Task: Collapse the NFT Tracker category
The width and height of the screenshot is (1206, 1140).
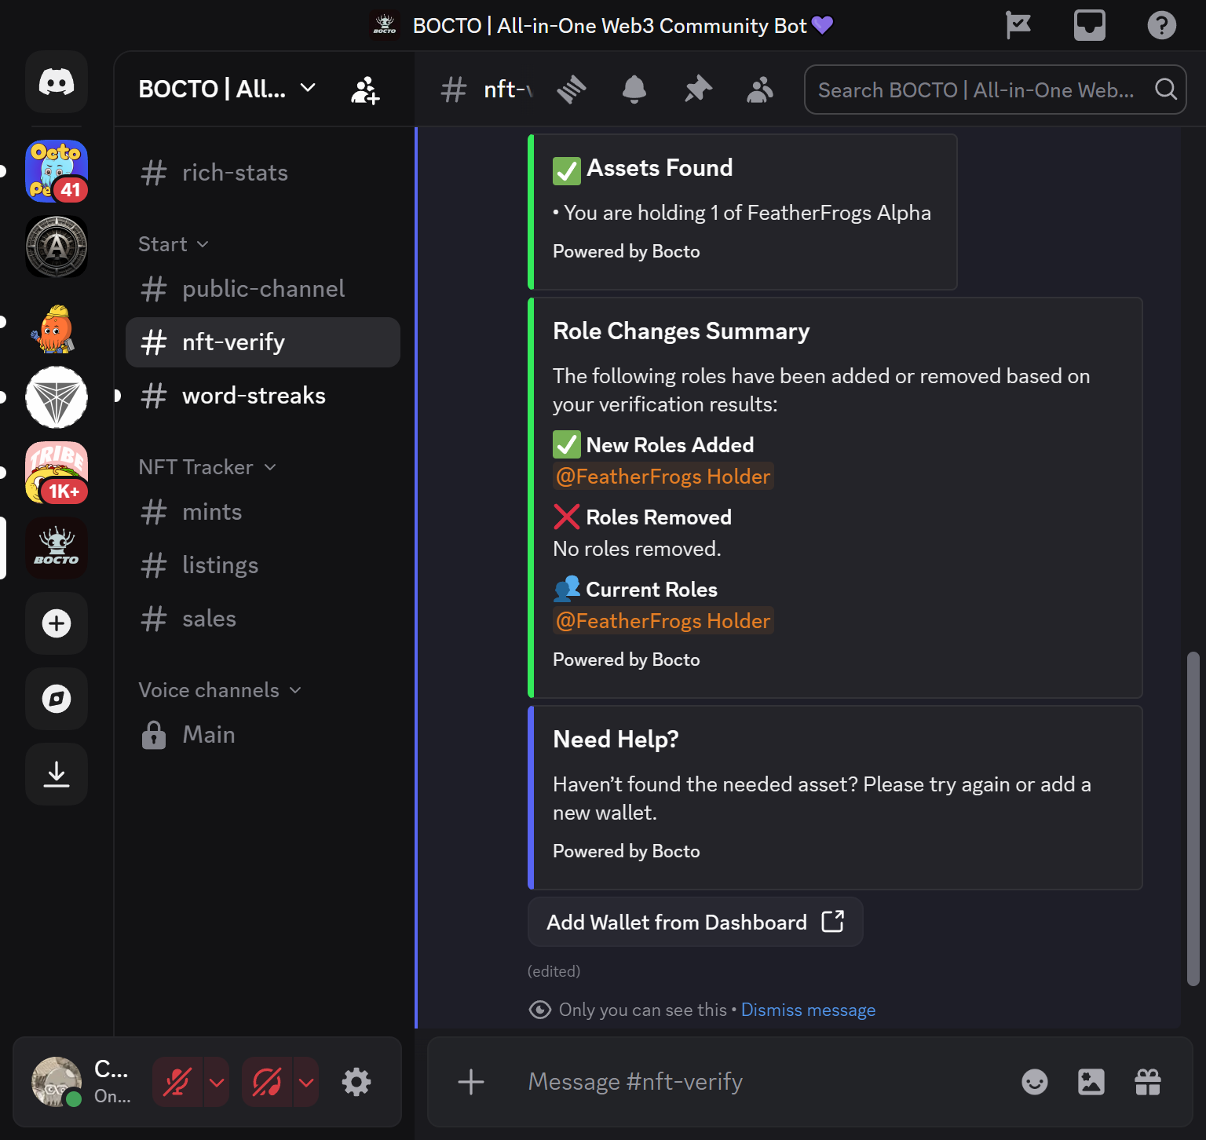Action: click(x=207, y=467)
